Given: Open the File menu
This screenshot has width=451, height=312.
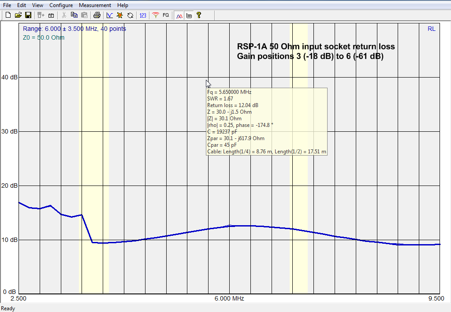Looking at the screenshot, I should coord(7,5).
